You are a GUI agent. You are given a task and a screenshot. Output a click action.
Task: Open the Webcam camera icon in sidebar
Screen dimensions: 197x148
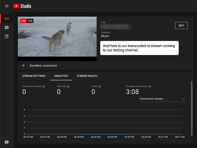tap(7, 27)
